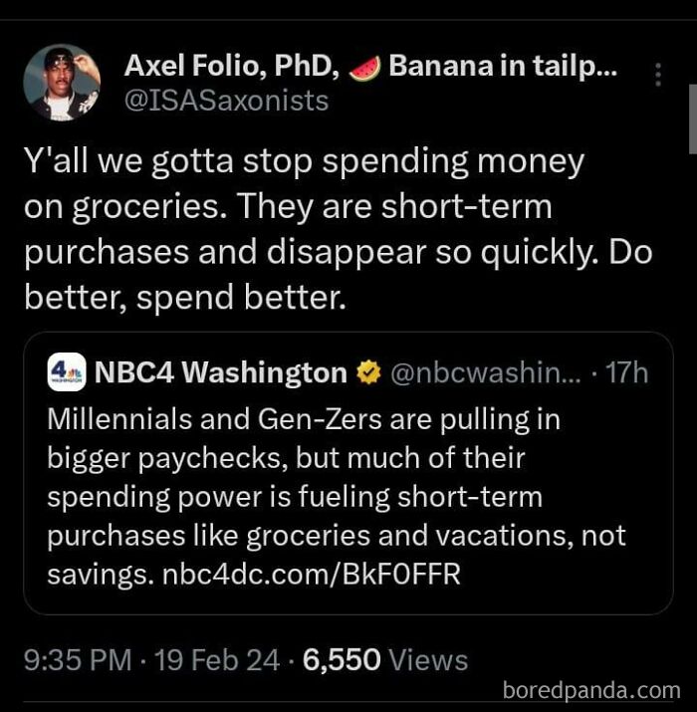
Task: Click the 19 Feb 24 date
Action: pos(220,659)
